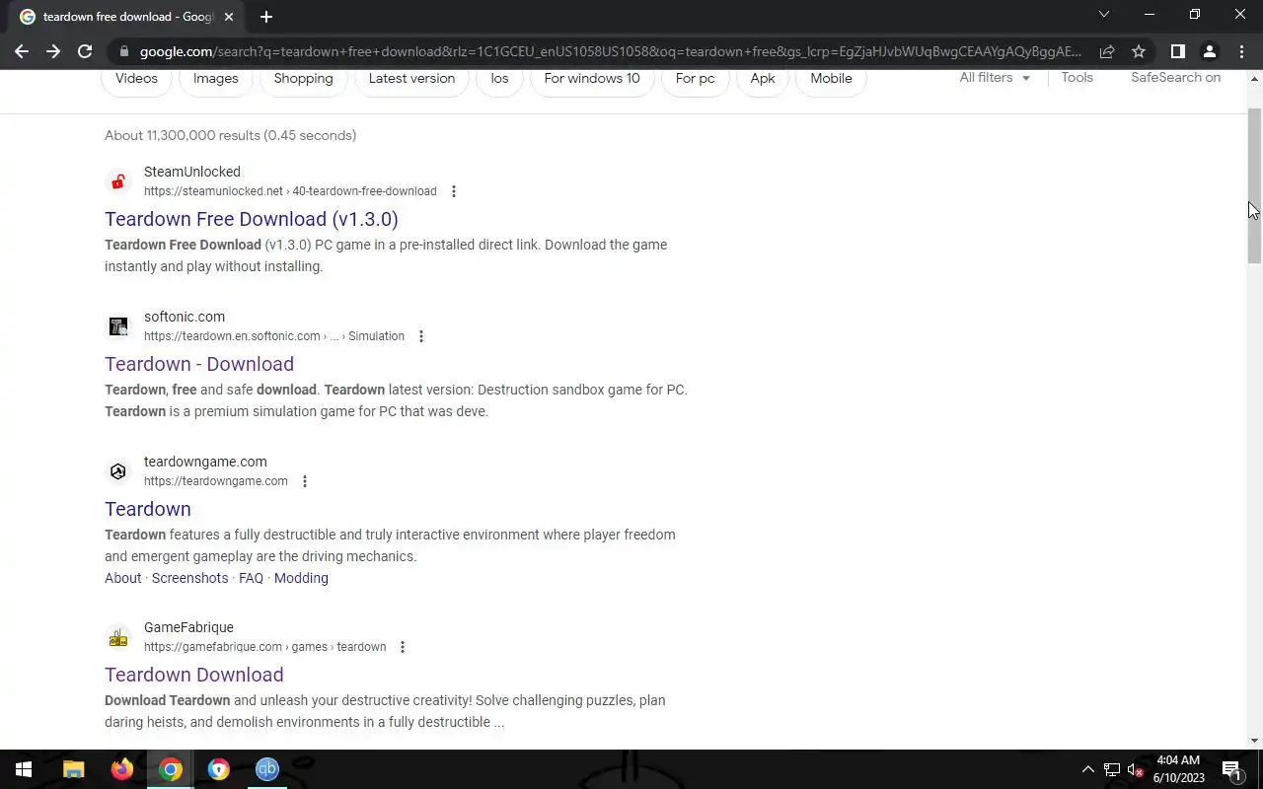Viewport: 1263px width, 789px height.
Task: Select the For pc filter chip
Action: (x=696, y=79)
